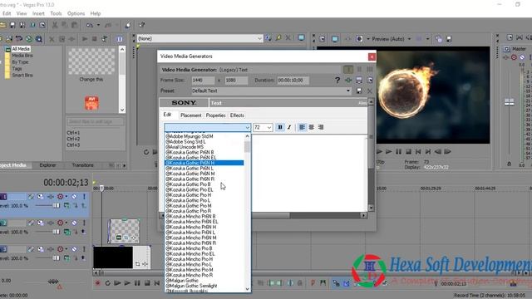Close the Video Media Generators dialog

tap(372, 56)
